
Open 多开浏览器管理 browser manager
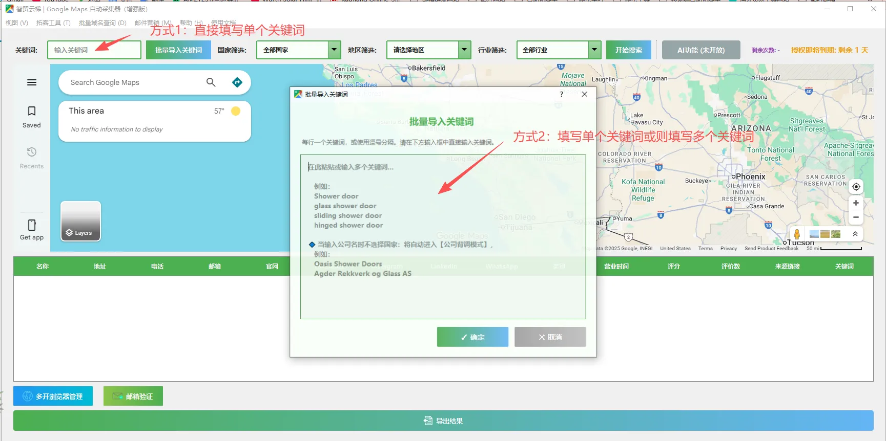(x=53, y=396)
